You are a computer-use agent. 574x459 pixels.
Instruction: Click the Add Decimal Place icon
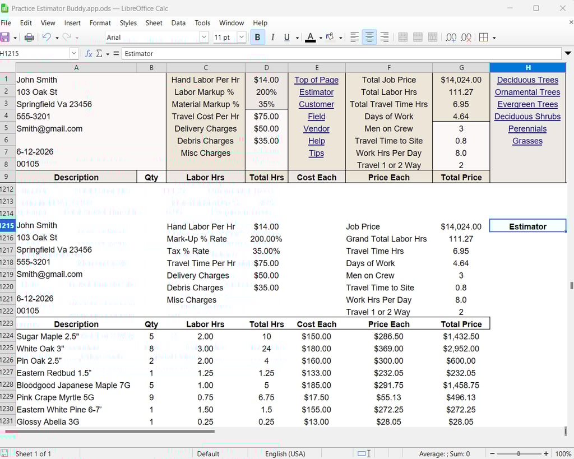451,37
